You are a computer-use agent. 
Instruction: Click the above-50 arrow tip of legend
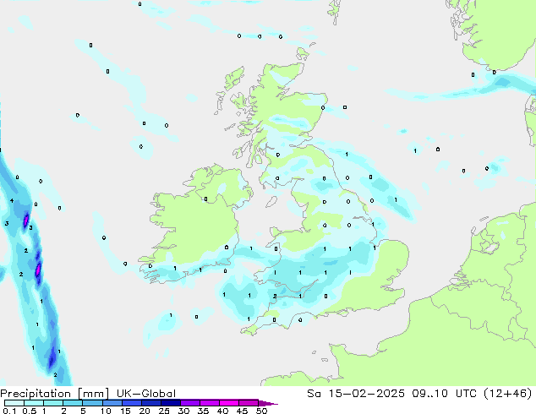[268, 403]
